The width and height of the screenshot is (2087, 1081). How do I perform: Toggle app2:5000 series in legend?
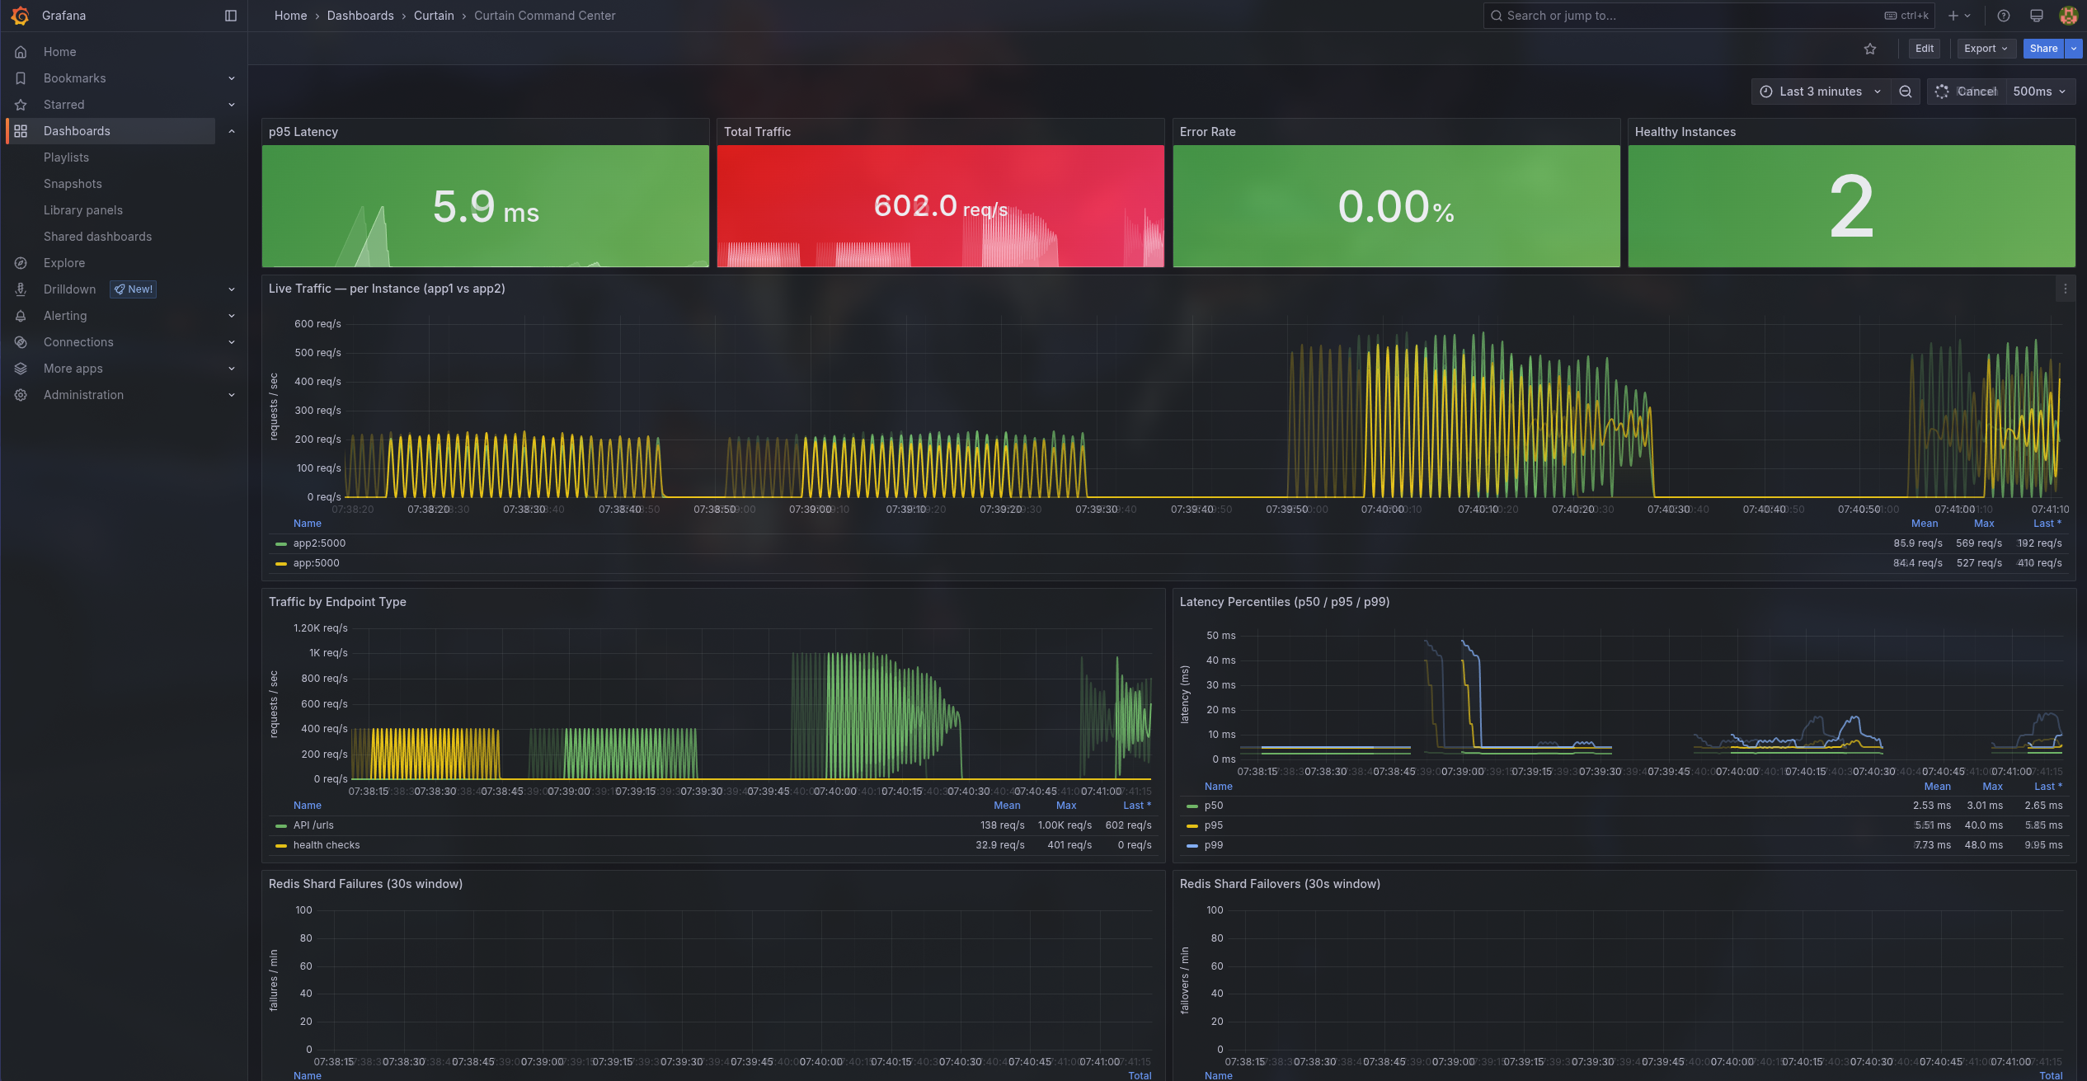click(x=319, y=543)
